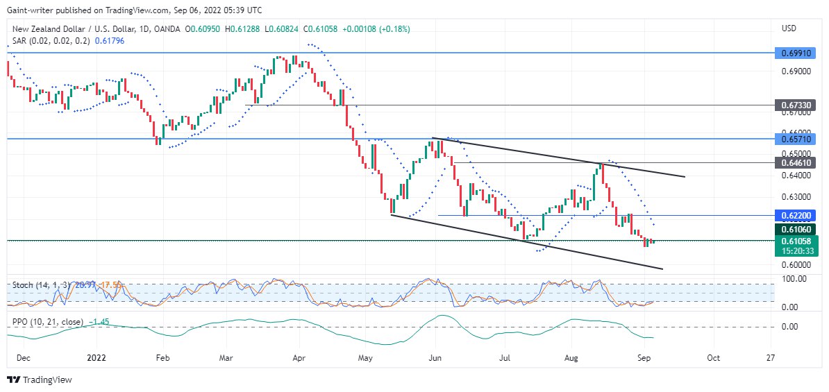Click the May label on time axis
Viewport: 829px width, 392px height.
365,358
